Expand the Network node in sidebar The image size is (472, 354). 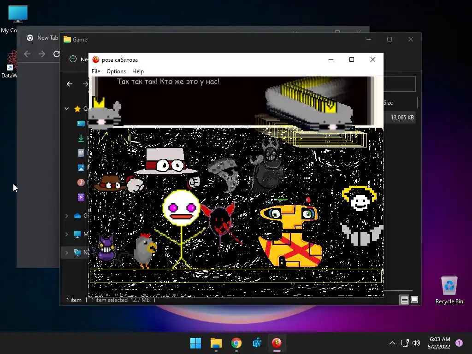pos(66,253)
